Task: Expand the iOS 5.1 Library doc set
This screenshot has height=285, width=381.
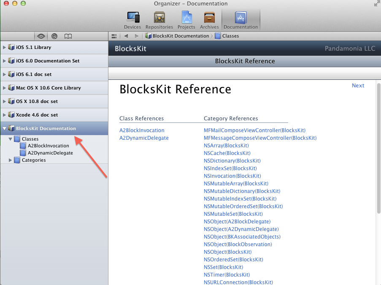Action: (x=4, y=47)
